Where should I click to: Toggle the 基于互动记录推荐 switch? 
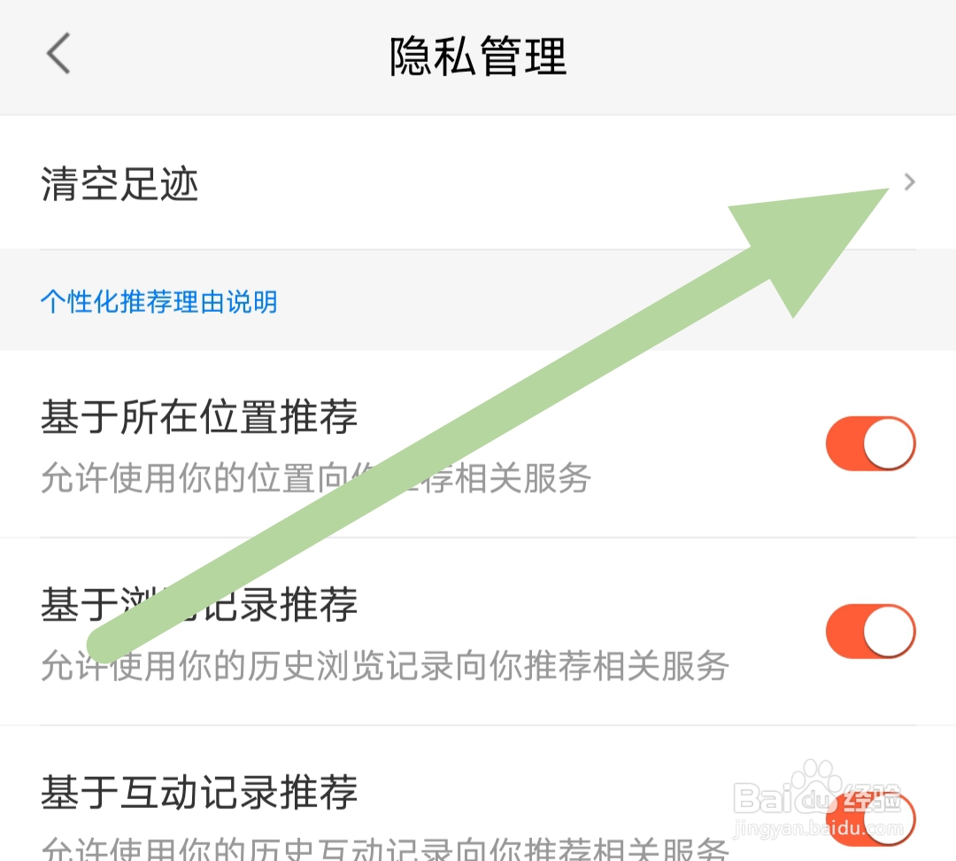871,819
